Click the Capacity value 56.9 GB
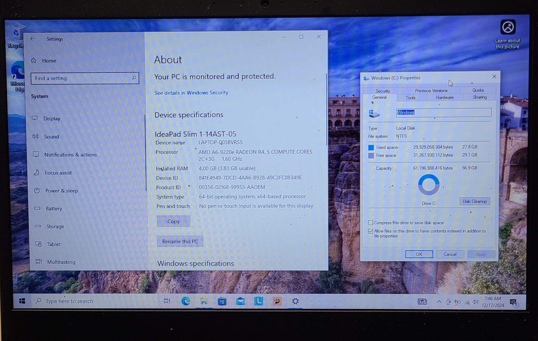 [x=469, y=168]
